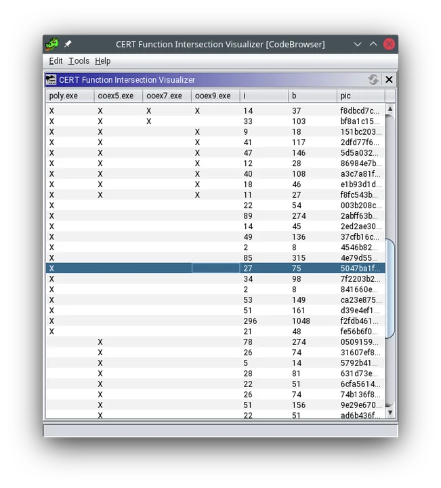441x488 pixels.
Task: Click hash cell 2dfd77f6...
Action: (x=360, y=142)
